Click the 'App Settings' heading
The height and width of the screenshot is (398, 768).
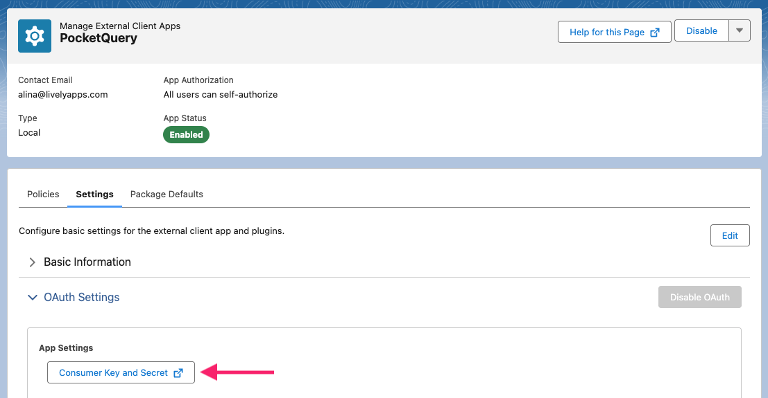pos(66,348)
